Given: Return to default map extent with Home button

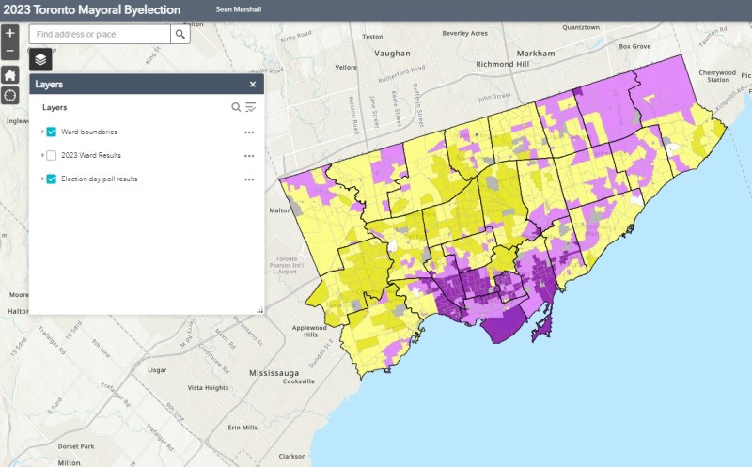Looking at the screenshot, I should tap(10, 74).
